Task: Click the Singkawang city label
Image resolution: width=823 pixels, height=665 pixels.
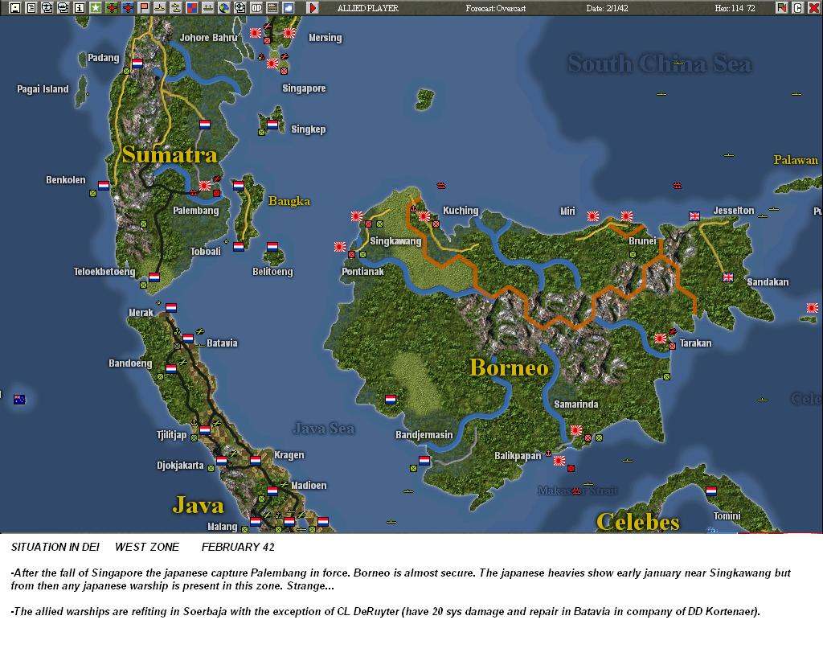Action: 395,241
